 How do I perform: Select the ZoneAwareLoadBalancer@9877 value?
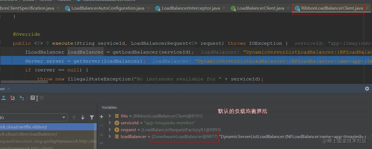click(x=184, y=136)
